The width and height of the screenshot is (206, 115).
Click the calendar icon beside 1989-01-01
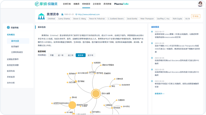click(62, 15)
